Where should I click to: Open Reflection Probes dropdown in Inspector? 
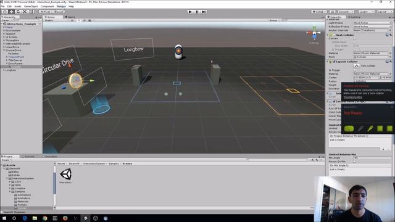point(372,27)
